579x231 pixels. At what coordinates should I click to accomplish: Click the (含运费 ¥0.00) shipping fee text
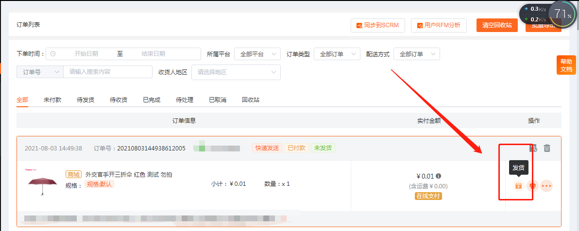click(428, 186)
